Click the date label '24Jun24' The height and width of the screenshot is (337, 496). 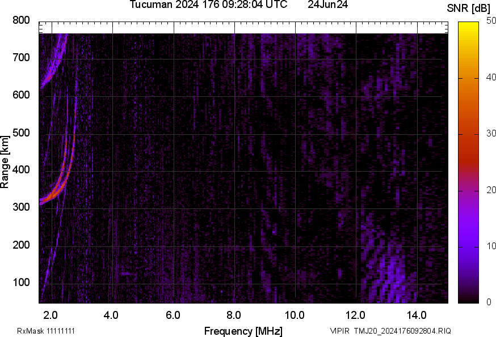click(327, 4)
